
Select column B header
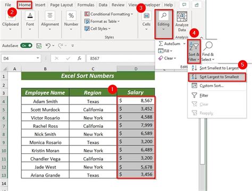click(x=45, y=69)
